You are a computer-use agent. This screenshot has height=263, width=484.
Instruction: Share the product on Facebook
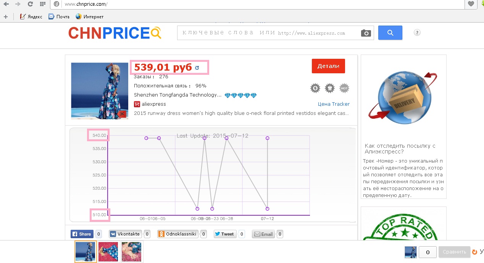click(x=82, y=234)
